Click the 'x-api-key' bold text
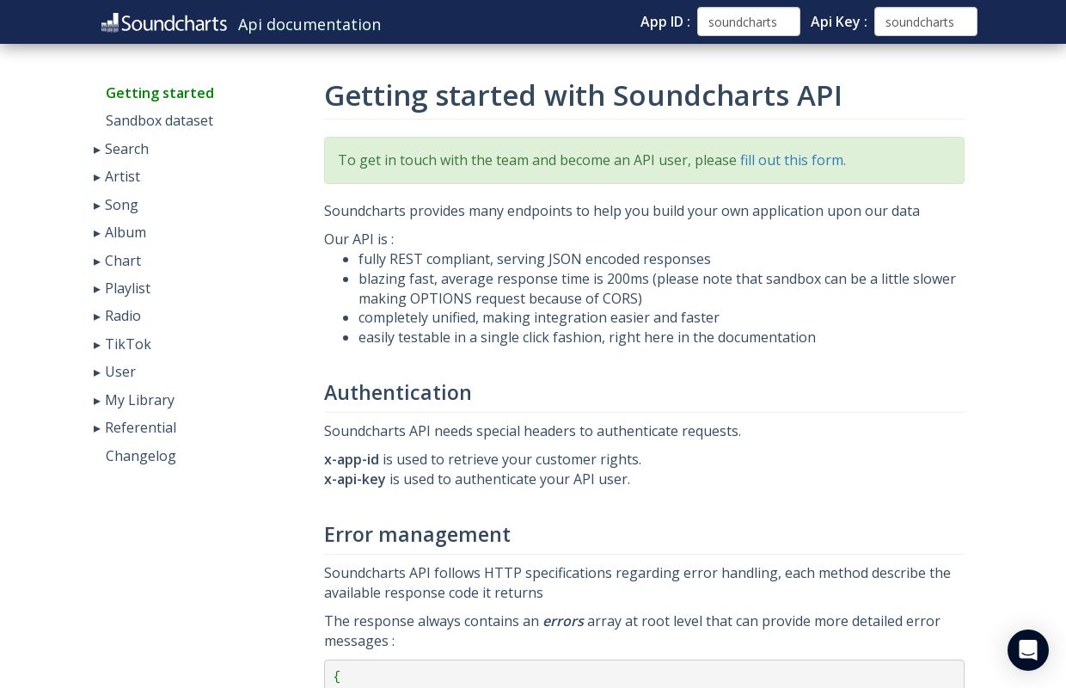This screenshot has width=1066, height=688. (355, 479)
